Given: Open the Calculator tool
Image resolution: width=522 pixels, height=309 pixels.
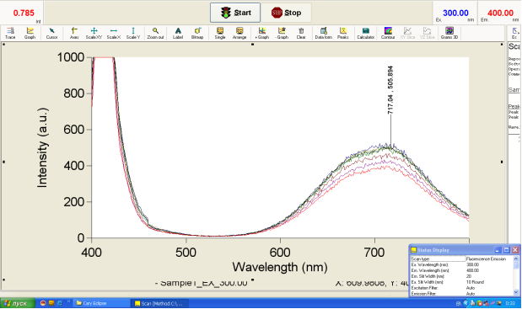Looking at the screenshot, I should pos(365,33).
